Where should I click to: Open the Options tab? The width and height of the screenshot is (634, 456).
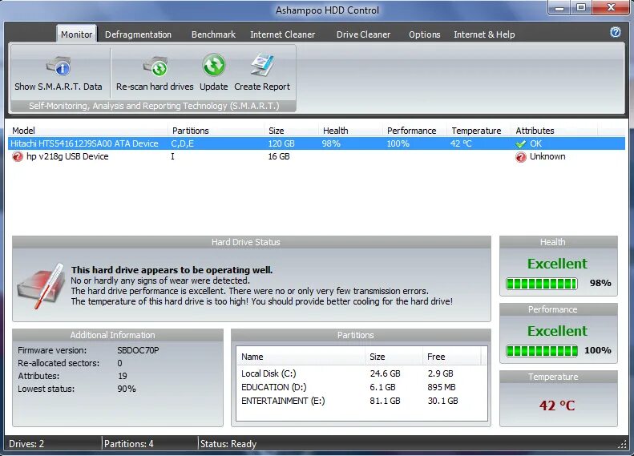click(424, 34)
